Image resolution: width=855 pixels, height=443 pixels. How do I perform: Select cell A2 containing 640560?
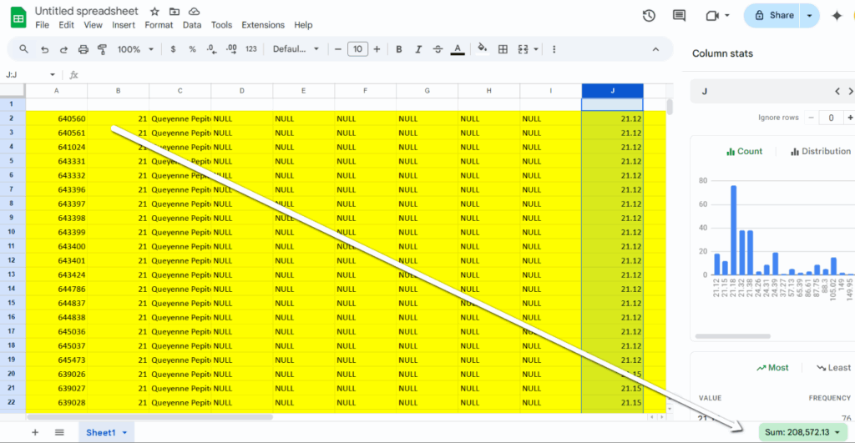point(57,118)
